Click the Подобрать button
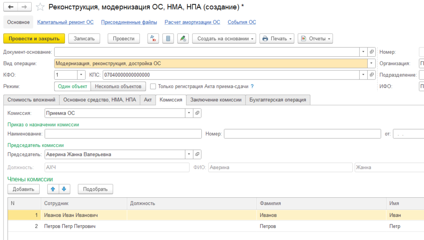 click(96, 189)
